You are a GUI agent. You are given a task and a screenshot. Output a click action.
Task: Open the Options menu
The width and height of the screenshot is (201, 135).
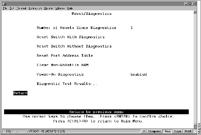click(49, 8)
